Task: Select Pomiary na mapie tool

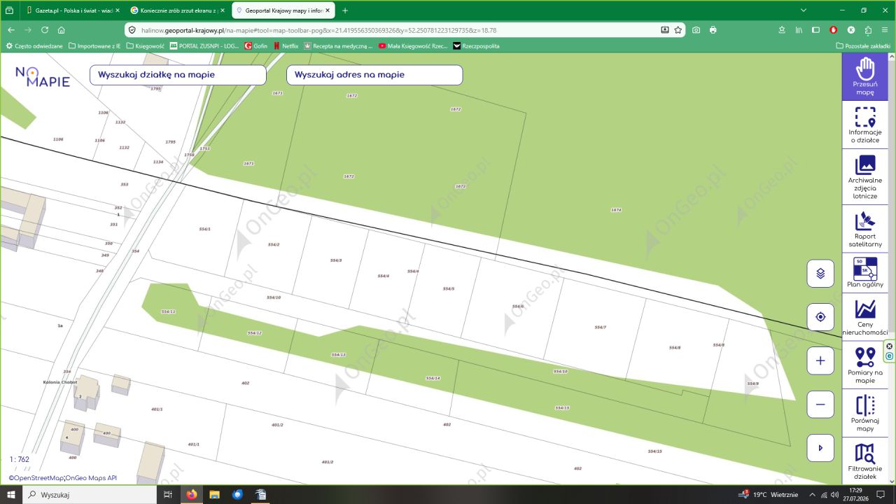Action: point(864,365)
